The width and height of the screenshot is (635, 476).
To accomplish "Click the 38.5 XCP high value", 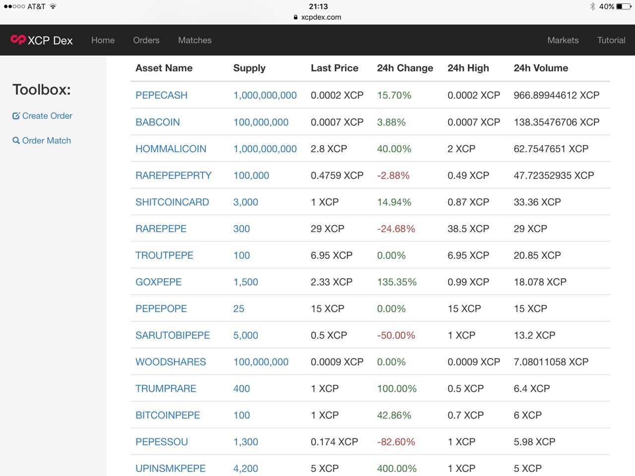I will [468, 229].
